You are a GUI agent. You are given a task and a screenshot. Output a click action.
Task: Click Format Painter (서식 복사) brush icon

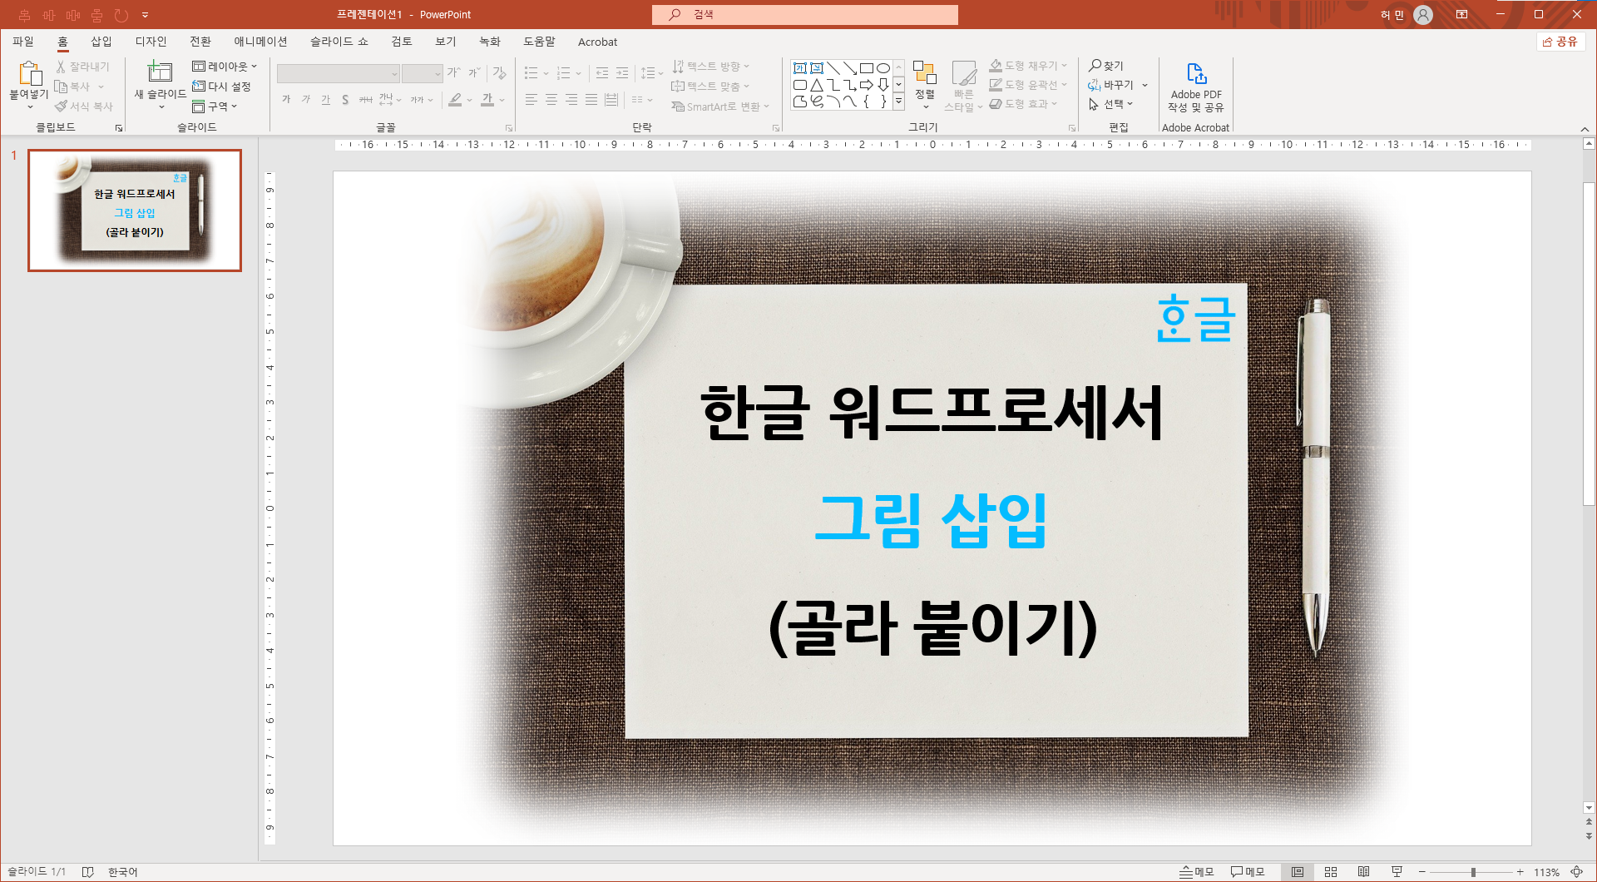(x=61, y=107)
